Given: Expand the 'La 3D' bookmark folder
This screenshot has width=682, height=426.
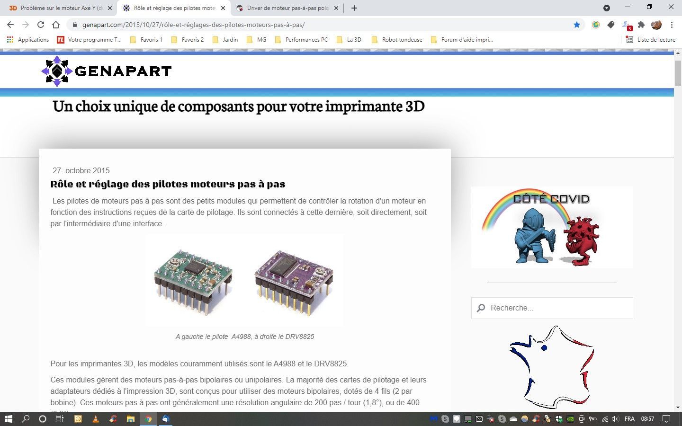Looking at the screenshot, I should click(x=349, y=40).
